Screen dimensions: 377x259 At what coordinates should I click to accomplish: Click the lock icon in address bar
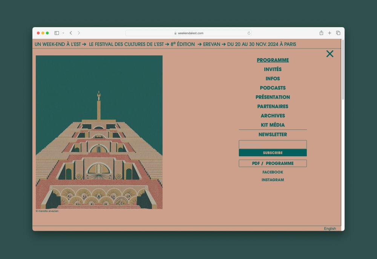[175, 33]
